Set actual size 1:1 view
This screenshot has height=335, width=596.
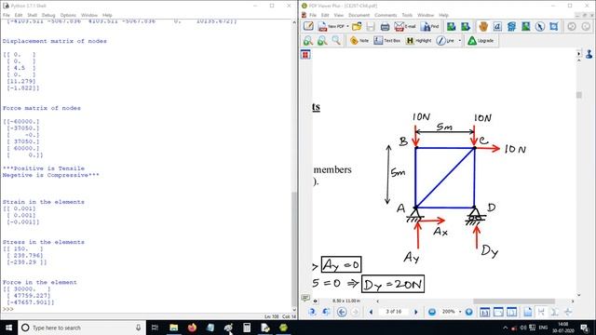[484, 312]
